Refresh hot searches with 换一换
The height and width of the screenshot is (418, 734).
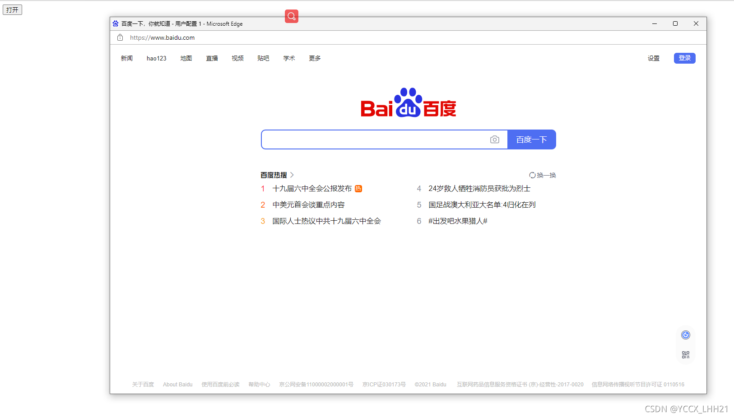point(543,175)
